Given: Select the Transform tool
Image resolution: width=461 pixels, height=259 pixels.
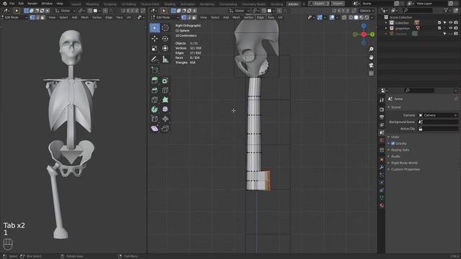Looking at the screenshot, I should 165,48.
